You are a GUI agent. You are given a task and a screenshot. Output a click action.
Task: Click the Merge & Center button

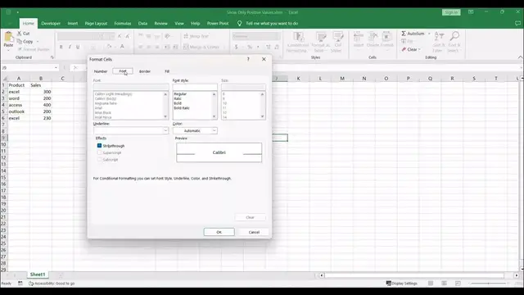point(201,48)
